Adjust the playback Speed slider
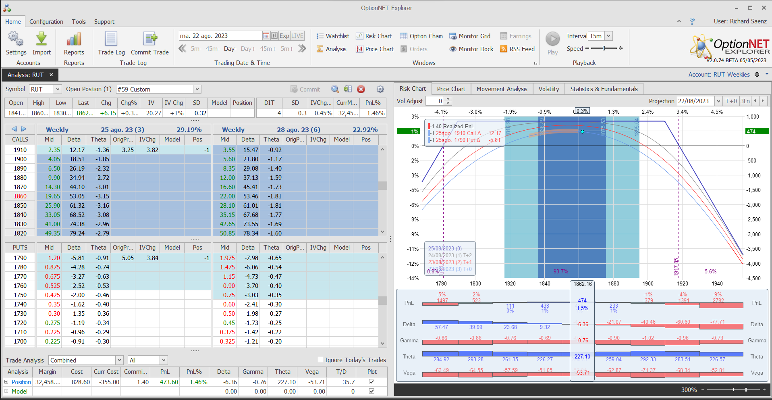The height and width of the screenshot is (400, 772). pyautogui.click(x=604, y=48)
